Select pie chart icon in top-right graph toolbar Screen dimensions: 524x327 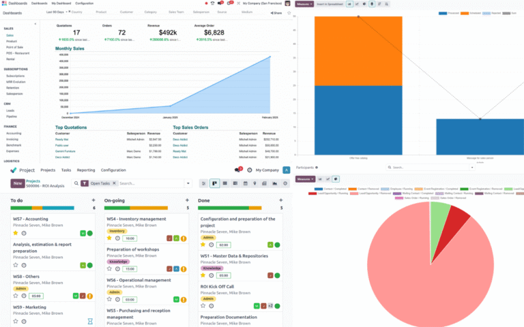(364, 4)
